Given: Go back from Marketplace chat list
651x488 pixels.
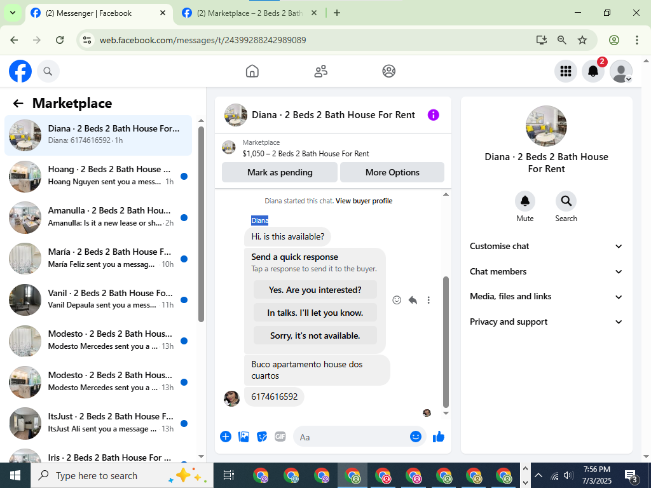Looking at the screenshot, I should [18, 104].
